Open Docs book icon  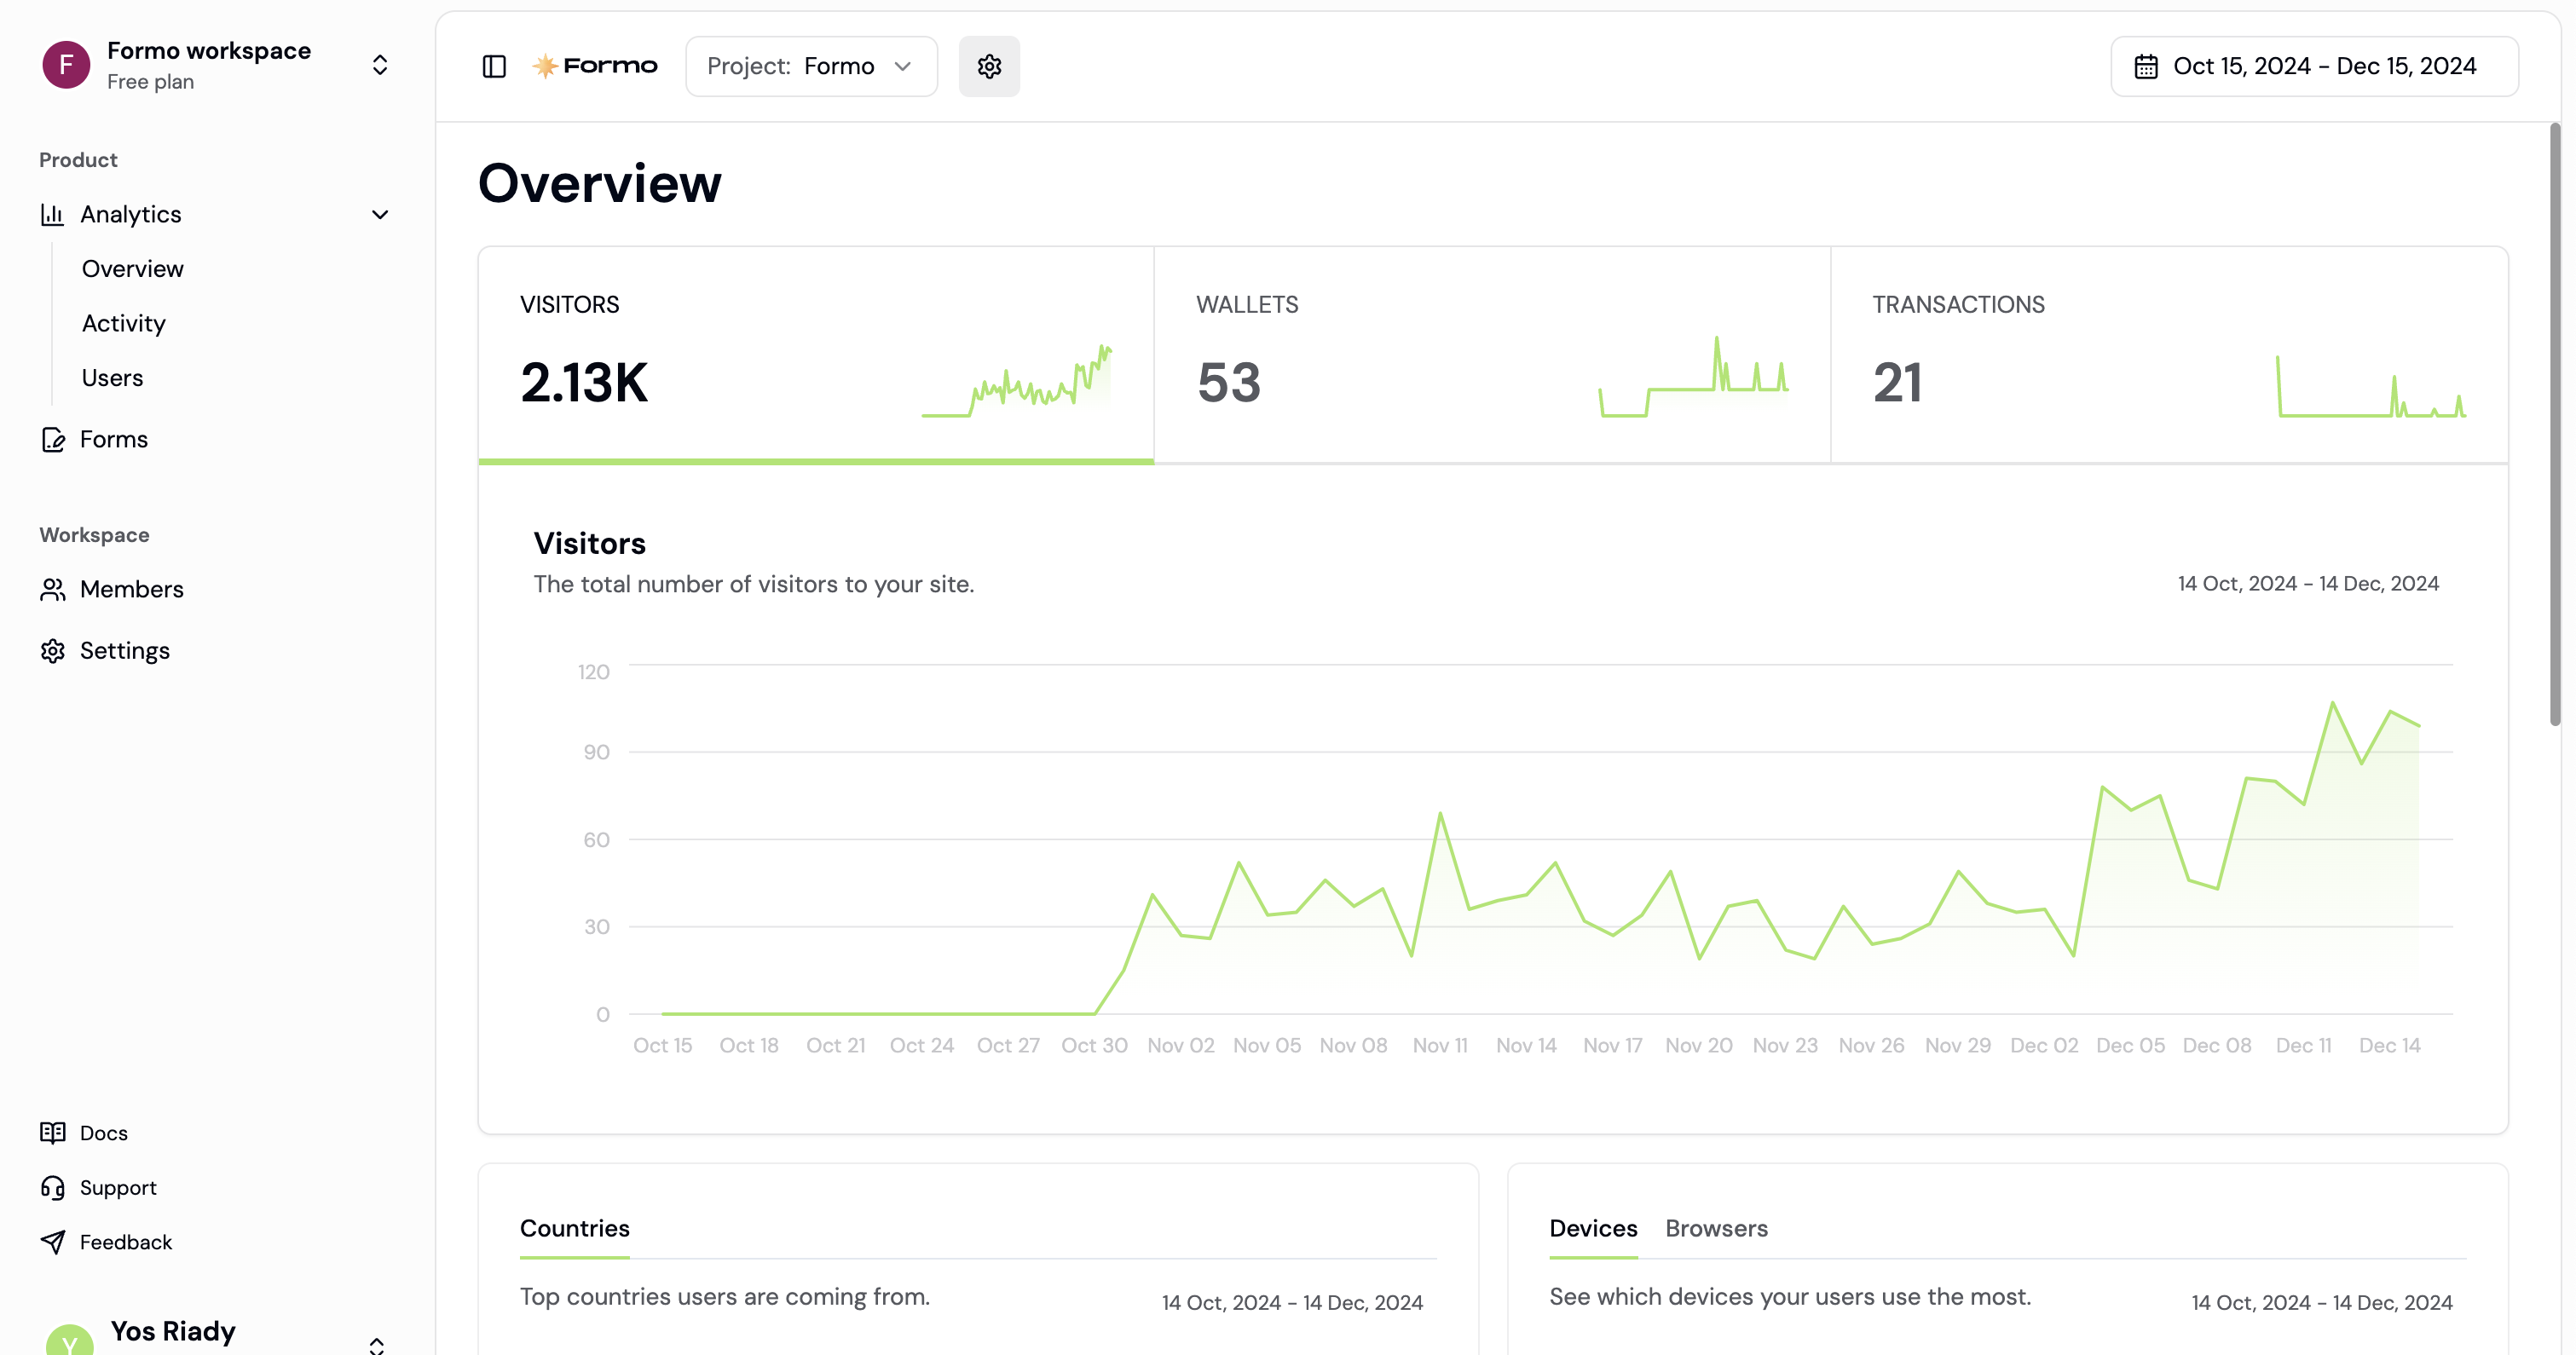[x=53, y=1132]
